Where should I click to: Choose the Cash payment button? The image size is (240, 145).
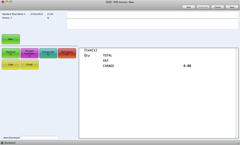point(11,64)
